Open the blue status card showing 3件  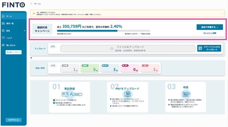tap(110, 68)
